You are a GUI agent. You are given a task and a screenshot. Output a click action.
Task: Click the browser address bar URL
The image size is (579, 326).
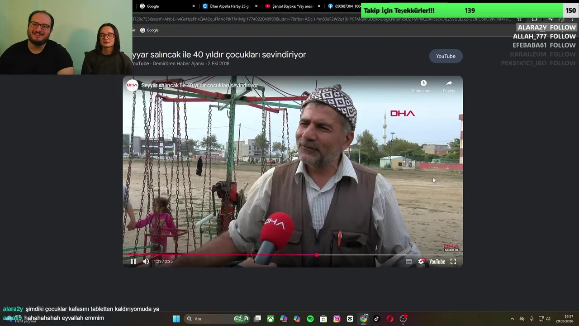click(x=321, y=19)
